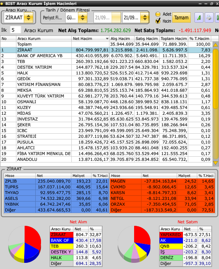Click the Periyot Fi... filter label

[52, 18]
